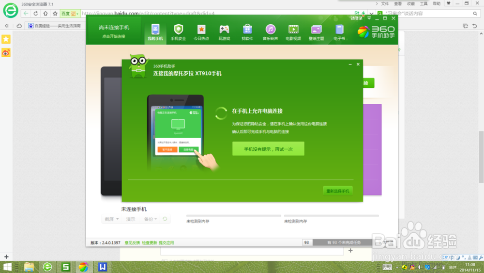Click 尚未连接手机 start-connection panel
This screenshot has height=273, width=484.
point(114,31)
